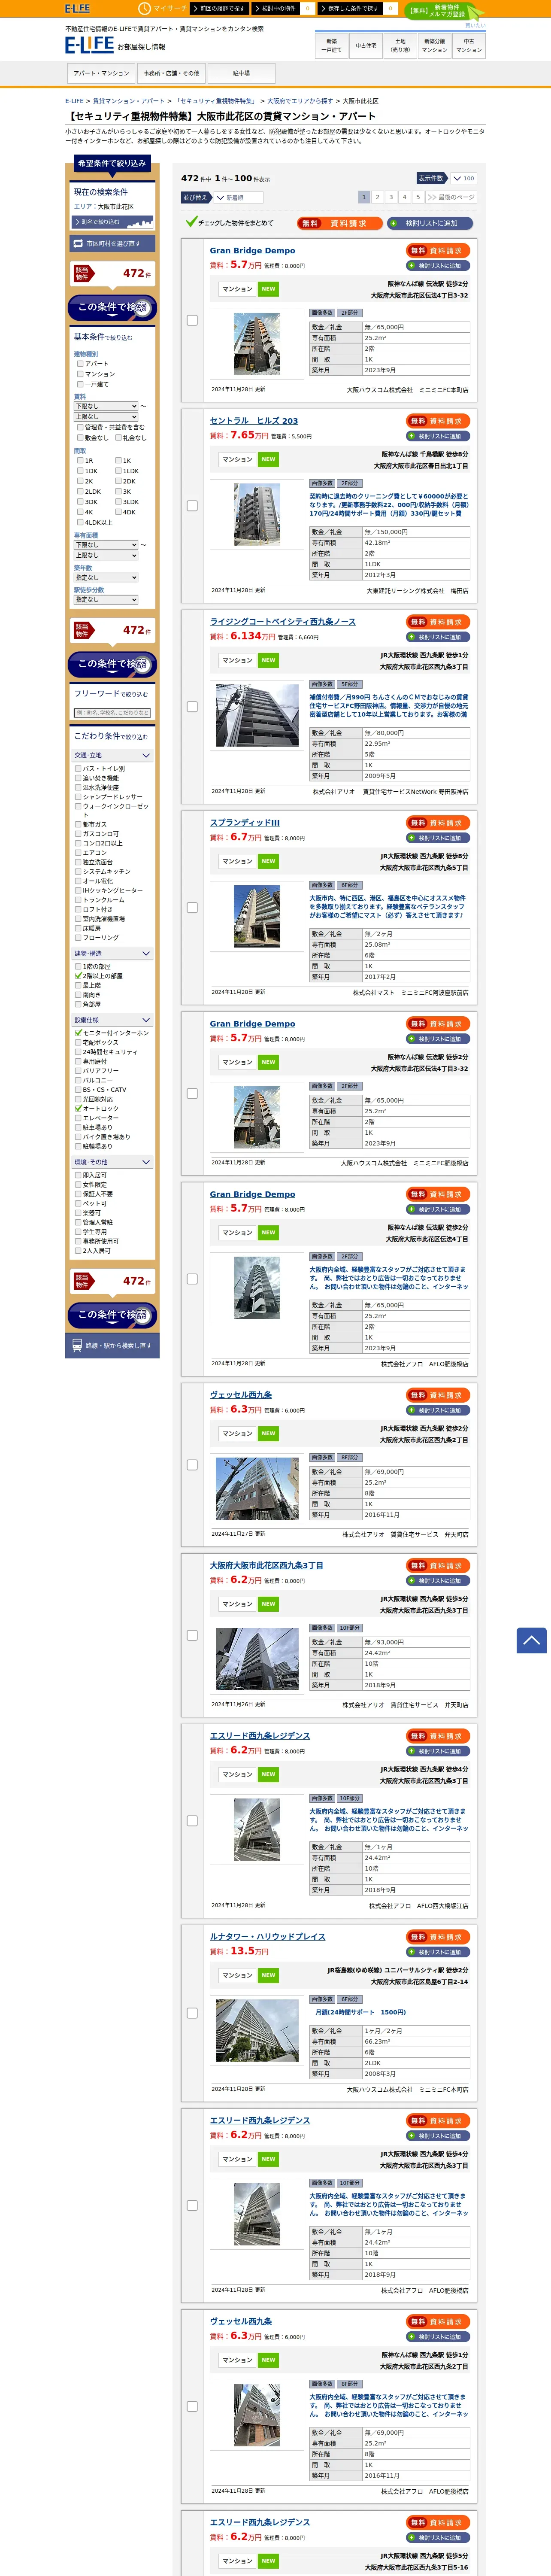
Task: Expand 町名で絞り込む option
Action: 112,222
